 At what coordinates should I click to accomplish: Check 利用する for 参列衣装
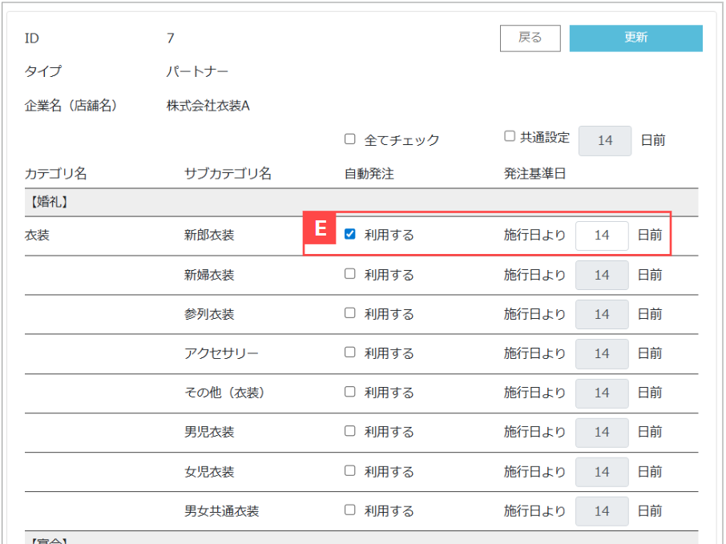click(x=349, y=313)
